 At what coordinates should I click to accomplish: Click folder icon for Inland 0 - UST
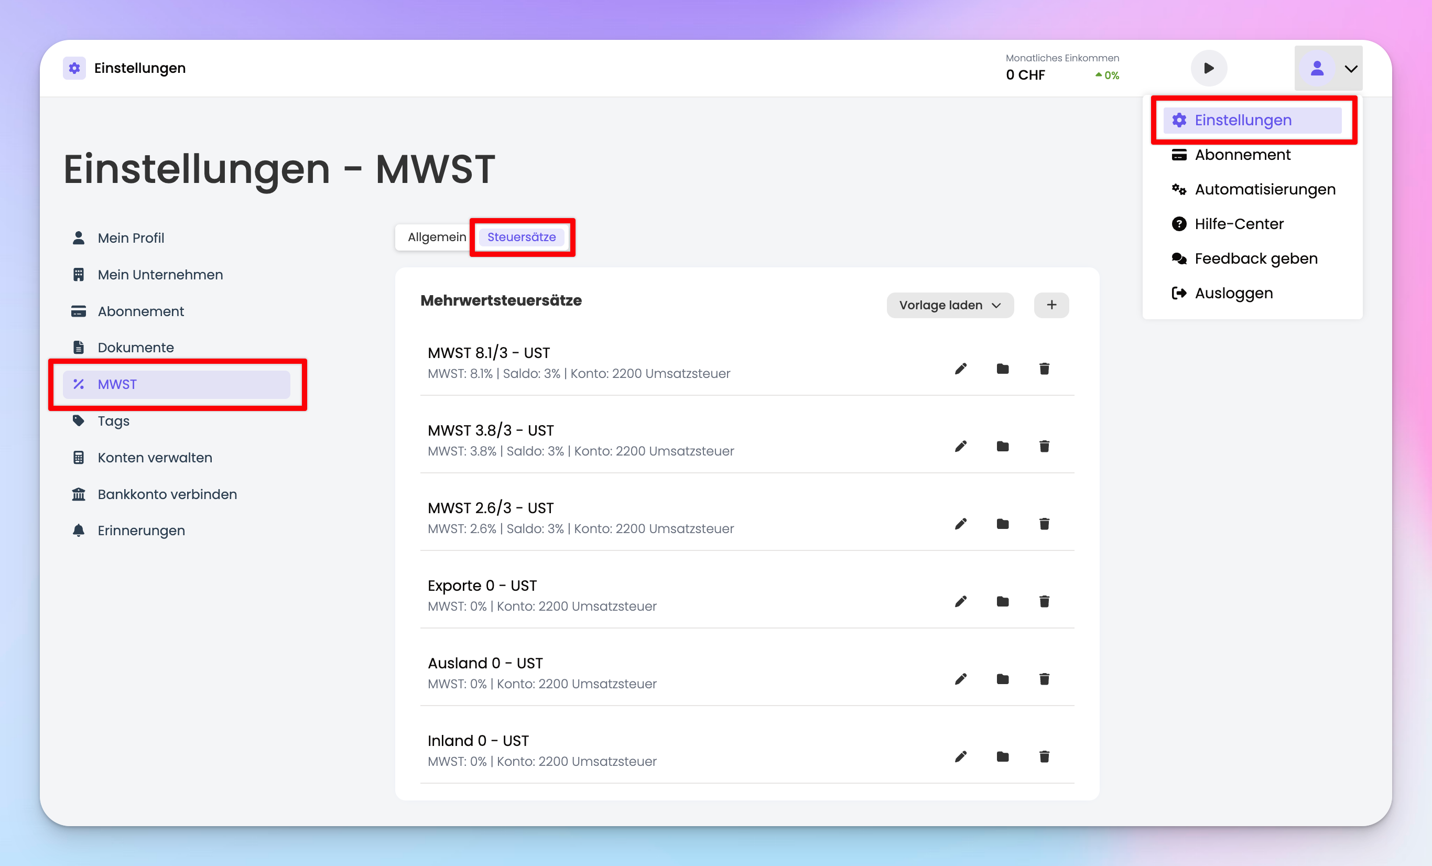(1002, 757)
